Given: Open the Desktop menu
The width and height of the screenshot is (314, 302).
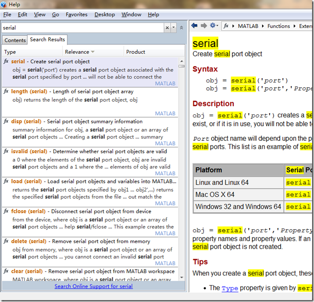Looking at the screenshot, I should coord(105,15).
